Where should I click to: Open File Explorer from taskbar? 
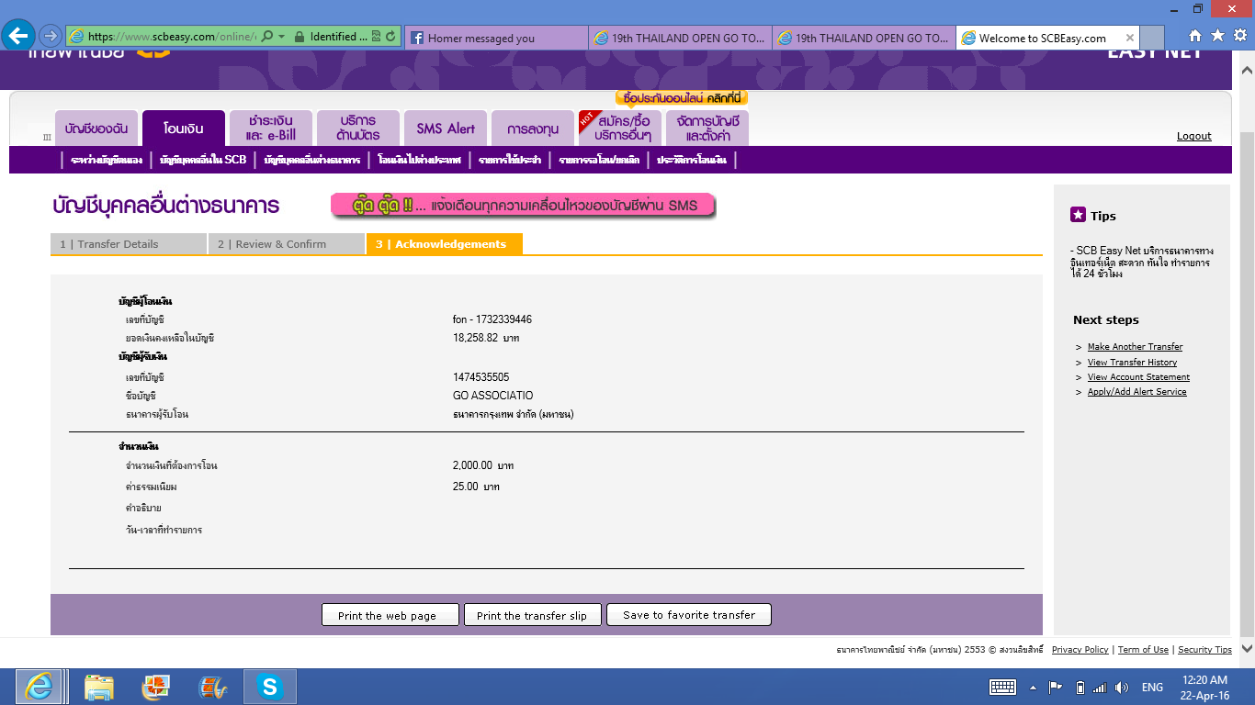(98, 687)
